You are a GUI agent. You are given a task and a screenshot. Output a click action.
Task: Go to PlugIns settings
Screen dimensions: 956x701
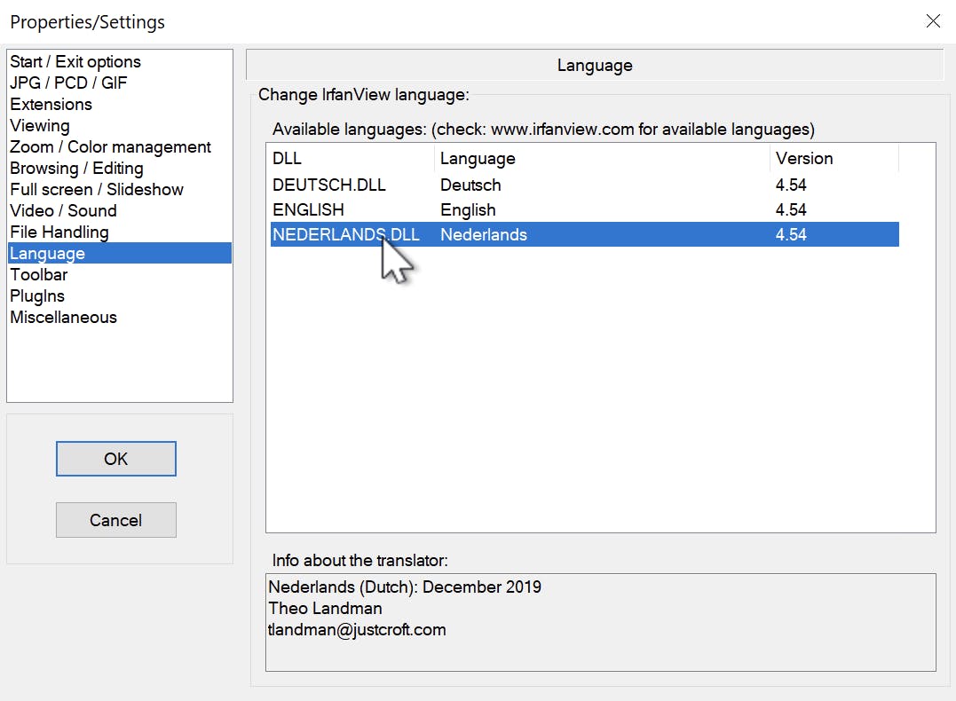pyautogui.click(x=37, y=296)
